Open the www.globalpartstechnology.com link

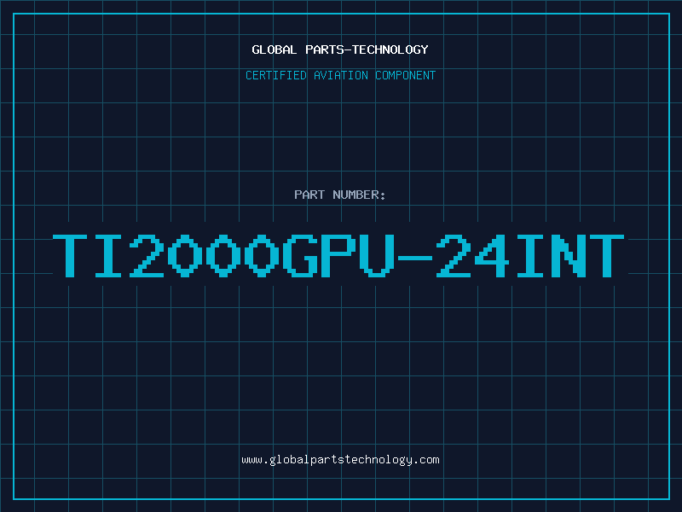click(340, 460)
